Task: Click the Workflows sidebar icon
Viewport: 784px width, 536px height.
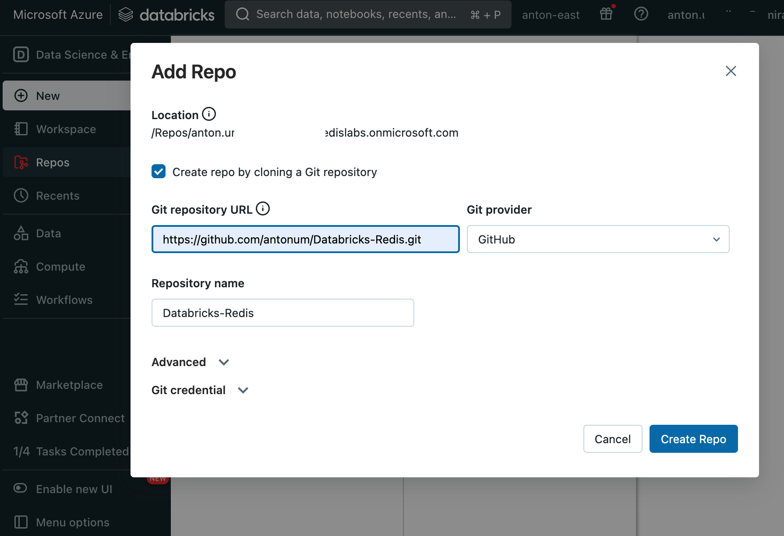Action: click(x=21, y=300)
